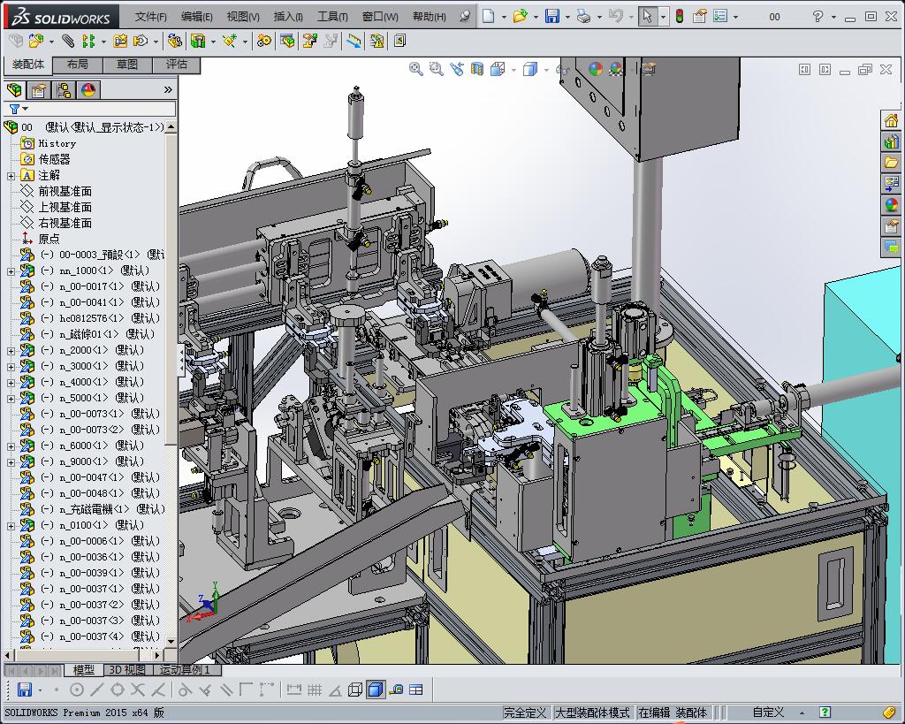Open the ConfigurationManager tab icon
Screen dimensions: 905x724
[x=64, y=90]
